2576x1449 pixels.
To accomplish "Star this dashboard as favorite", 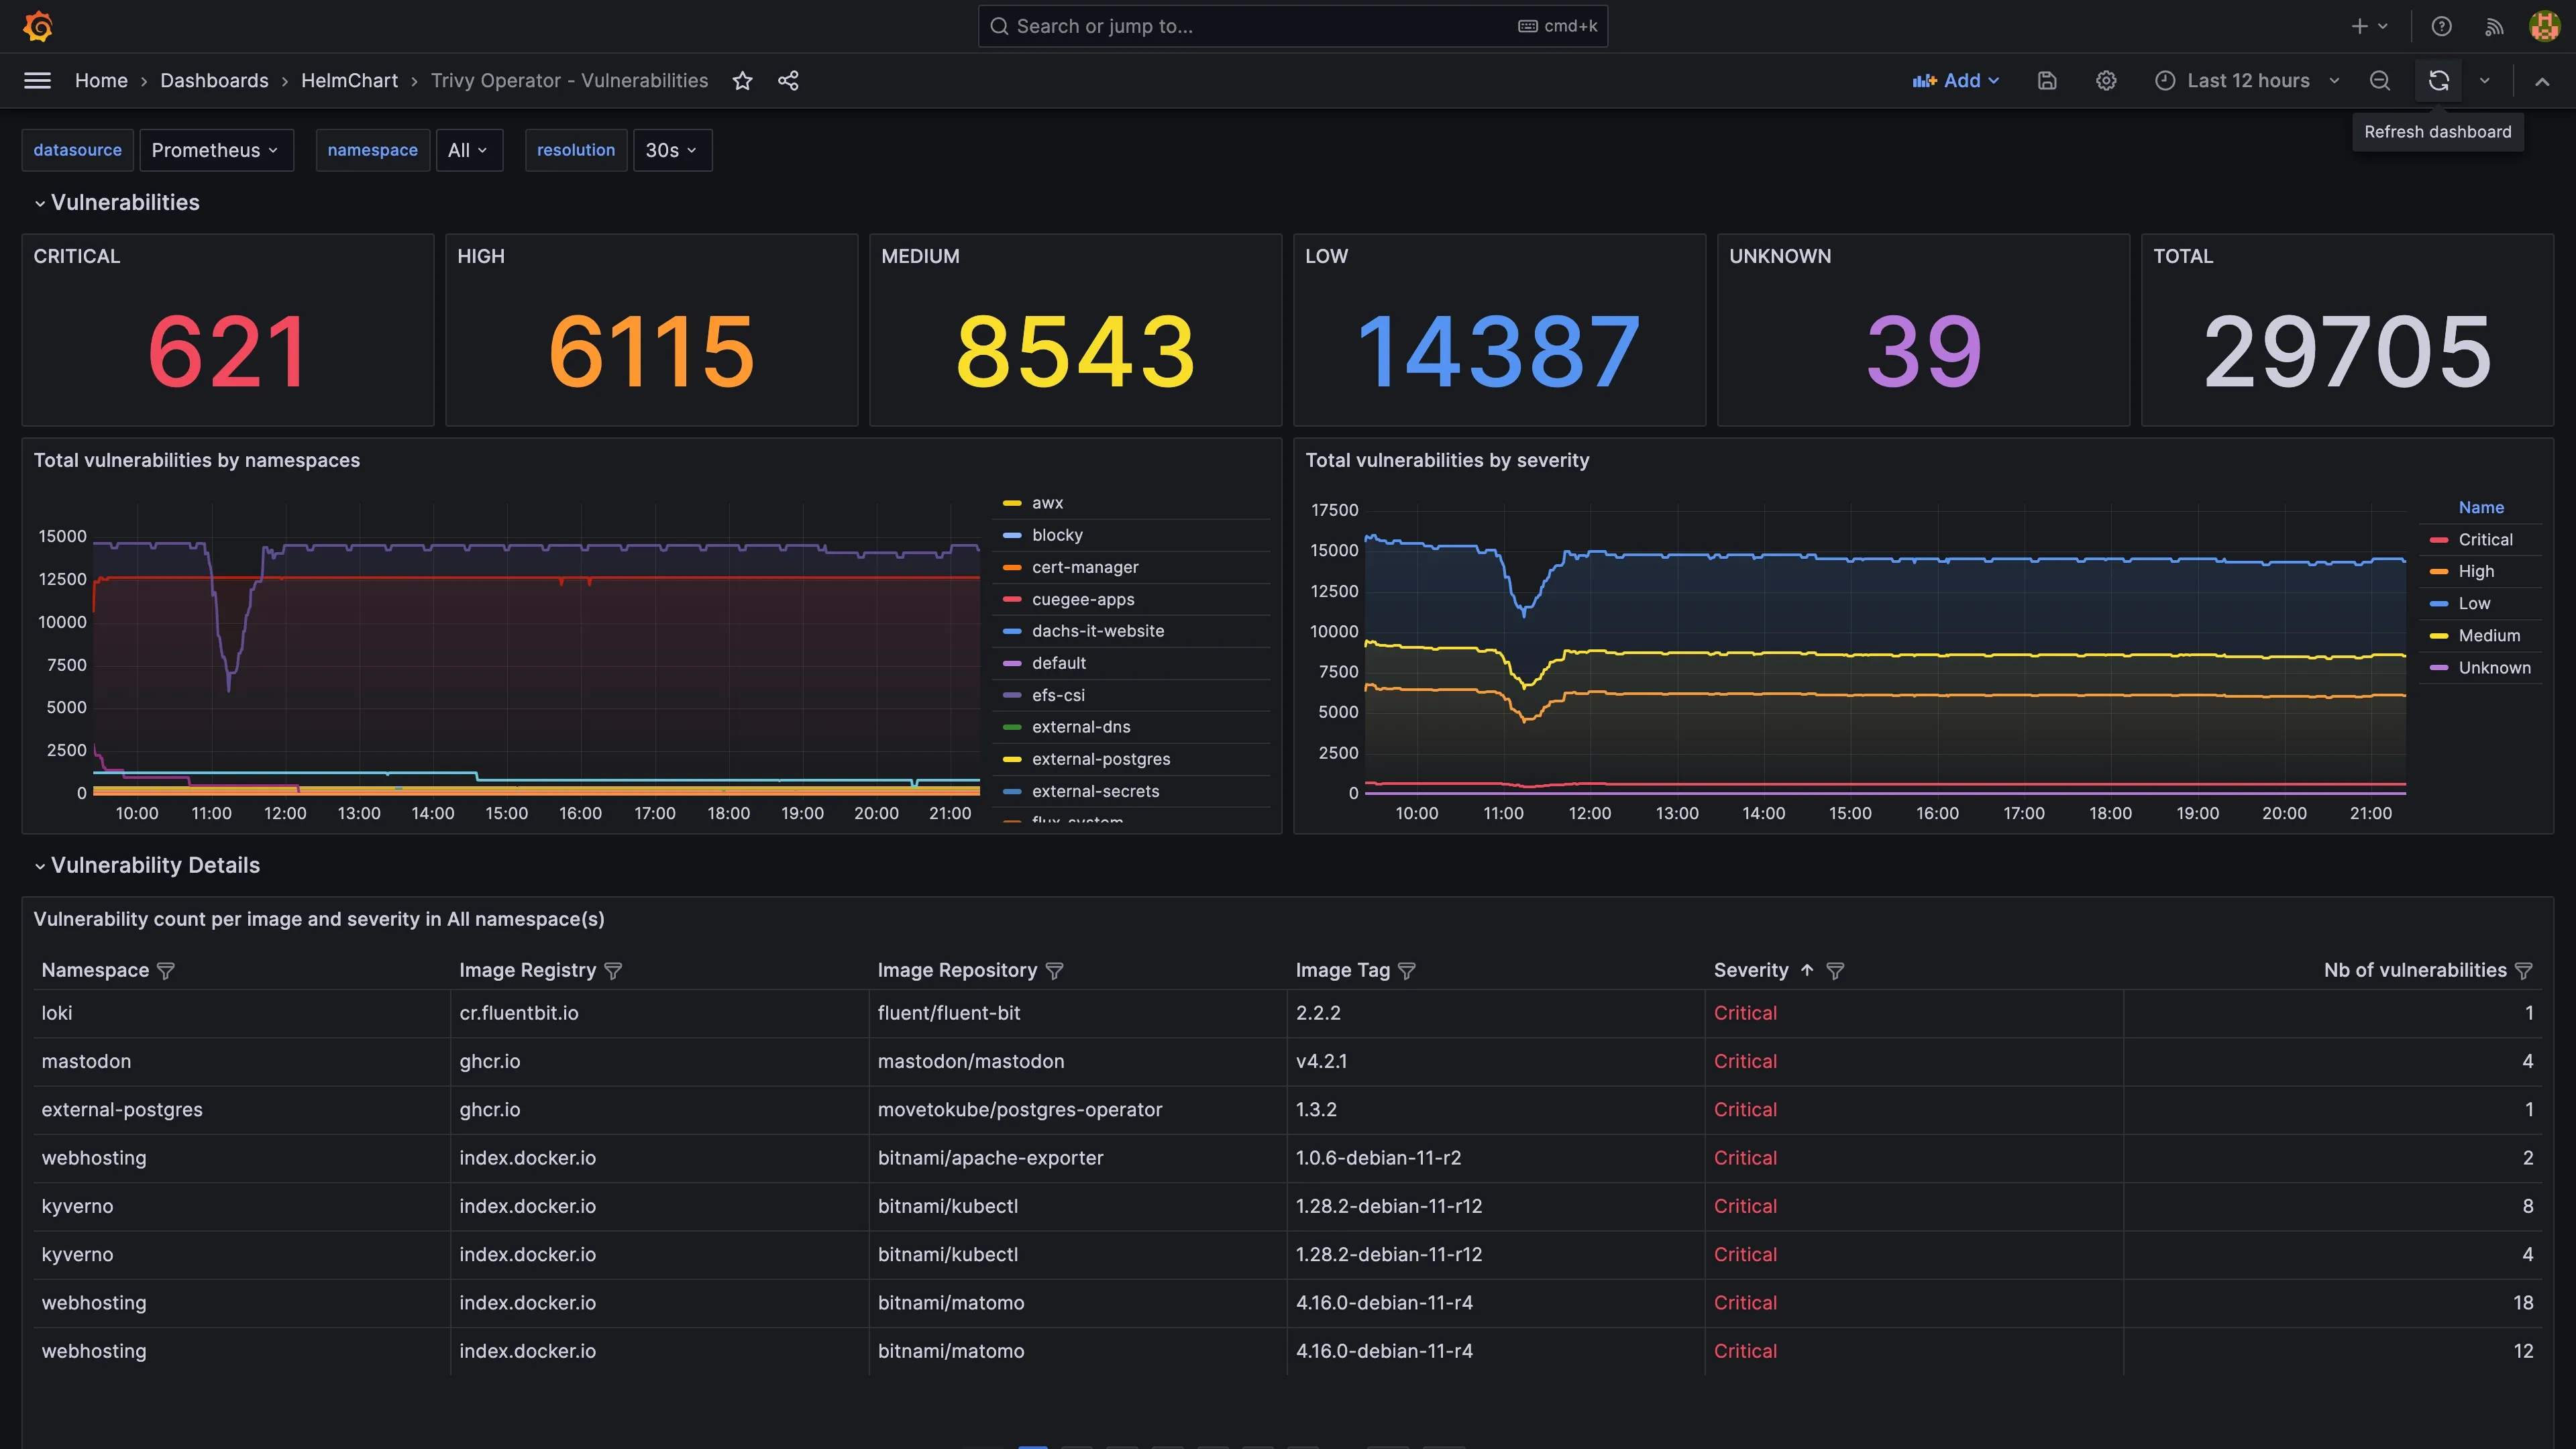I will tap(742, 81).
